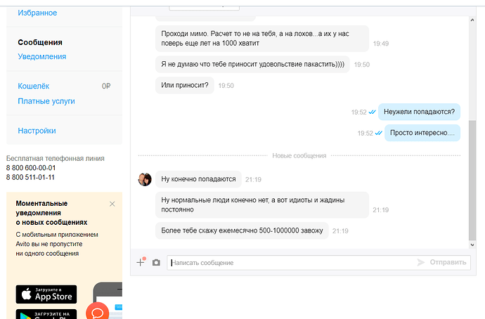Open Избранное in the sidebar
Image resolution: width=485 pixels, height=319 pixels.
(37, 13)
